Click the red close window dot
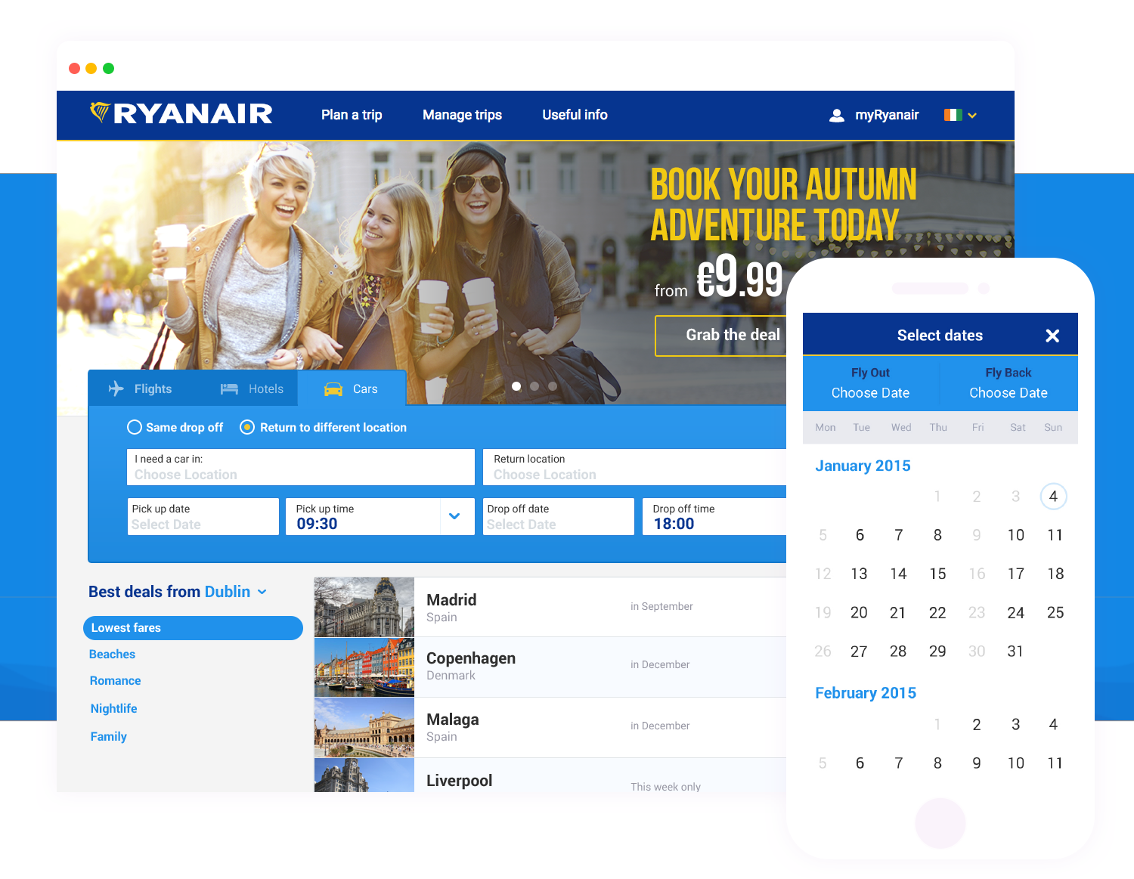The image size is (1134, 879). tap(74, 68)
